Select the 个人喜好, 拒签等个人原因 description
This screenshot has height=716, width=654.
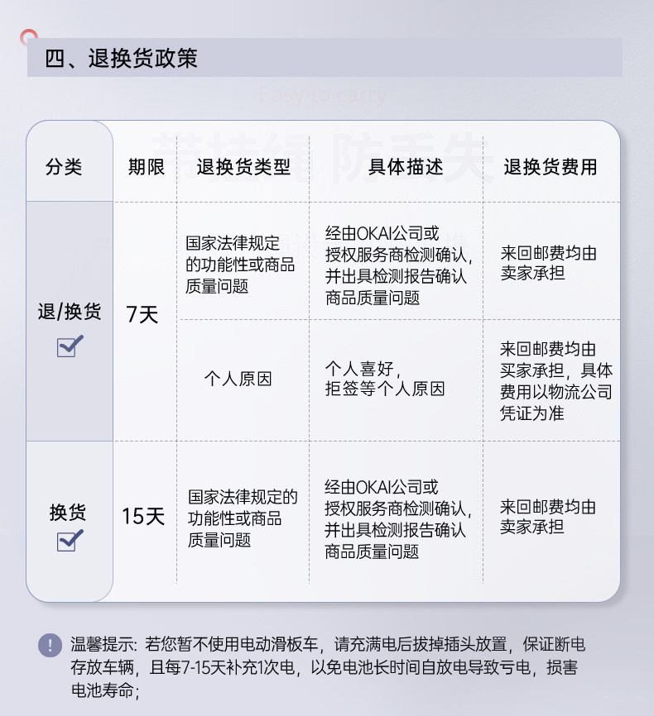(385, 378)
